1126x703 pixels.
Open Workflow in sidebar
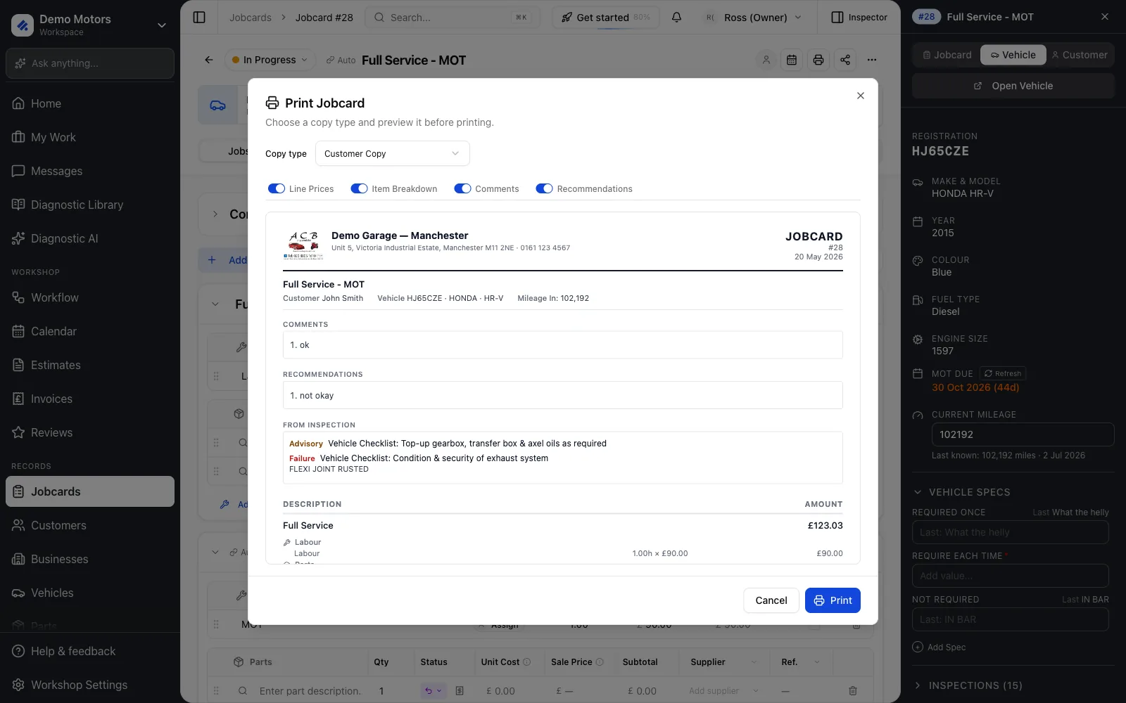point(90,297)
